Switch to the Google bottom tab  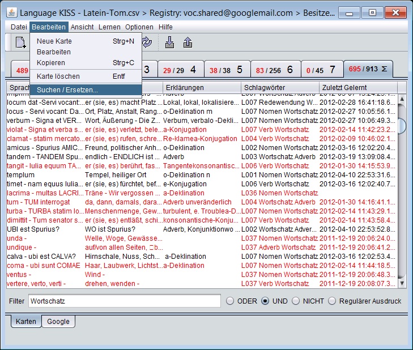58,321
